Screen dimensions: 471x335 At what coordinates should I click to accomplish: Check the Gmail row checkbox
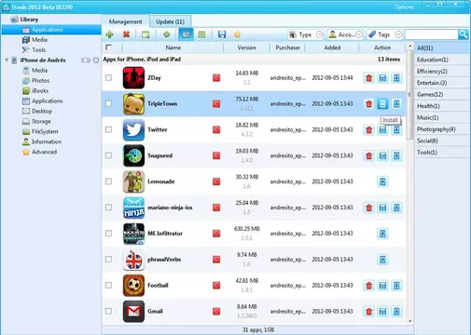tap(108, 311)
